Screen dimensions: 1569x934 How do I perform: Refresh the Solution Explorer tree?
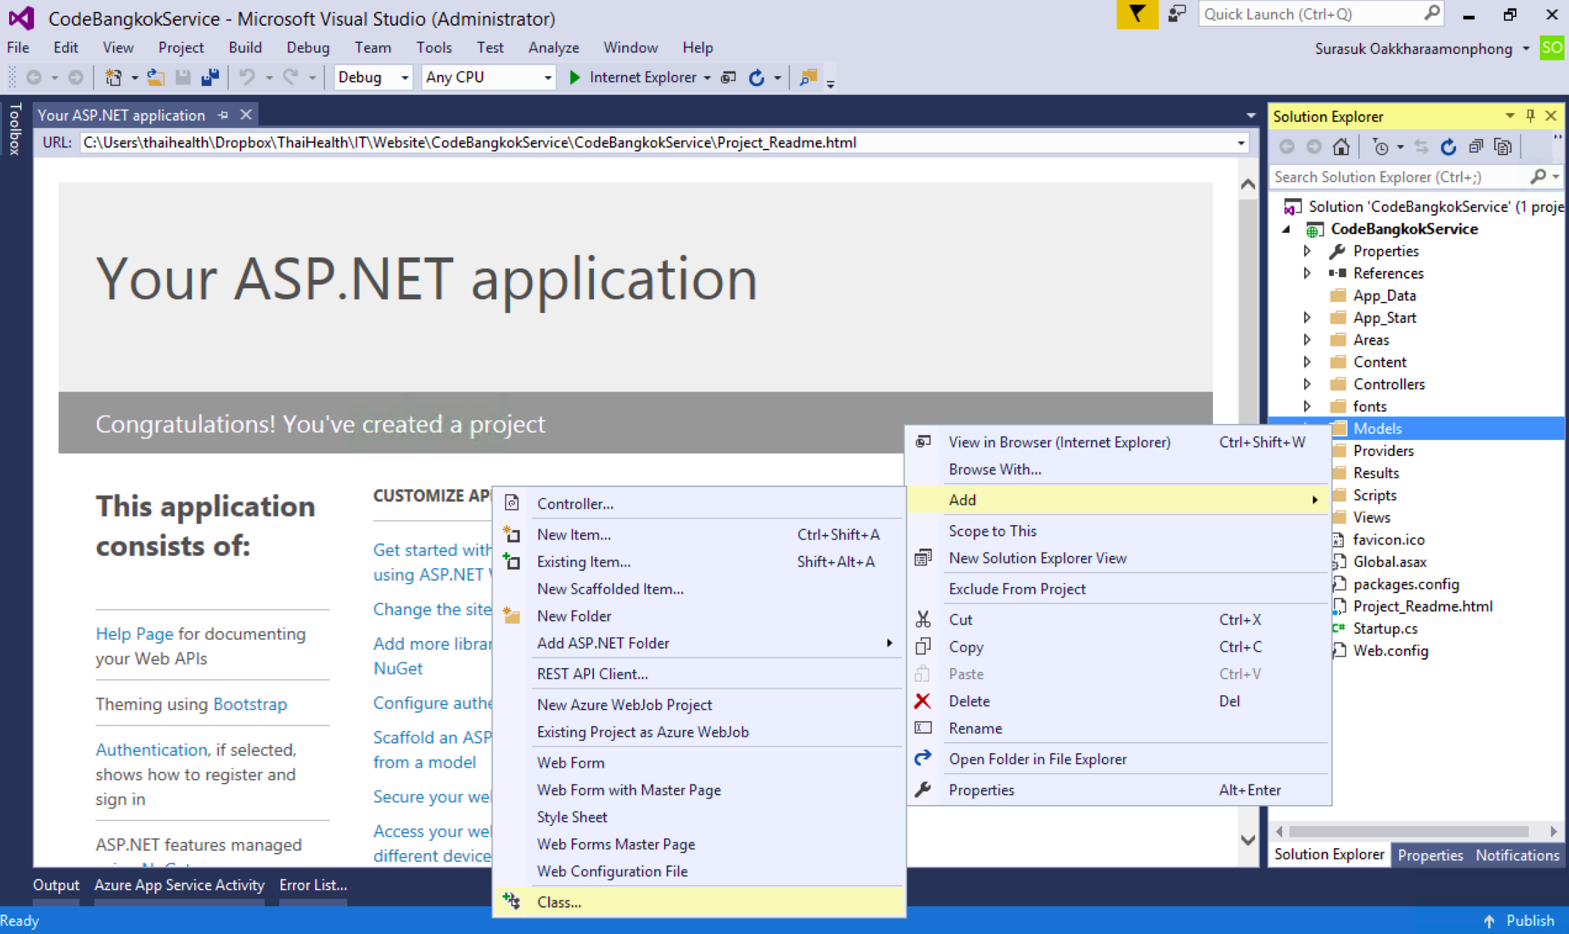coord(1448,147)
